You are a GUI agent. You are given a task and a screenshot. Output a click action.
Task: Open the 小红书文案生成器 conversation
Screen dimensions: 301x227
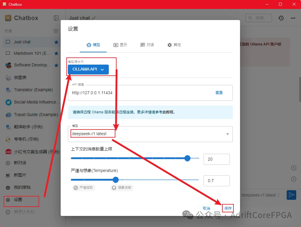coord(32,152)
